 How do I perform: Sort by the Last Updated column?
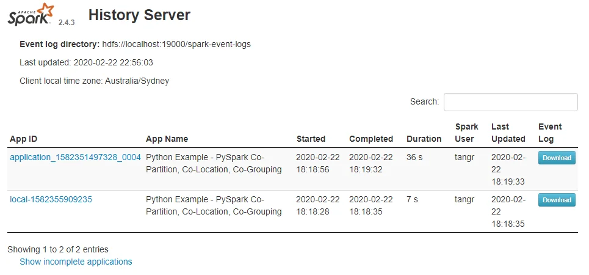click(508, 133)
